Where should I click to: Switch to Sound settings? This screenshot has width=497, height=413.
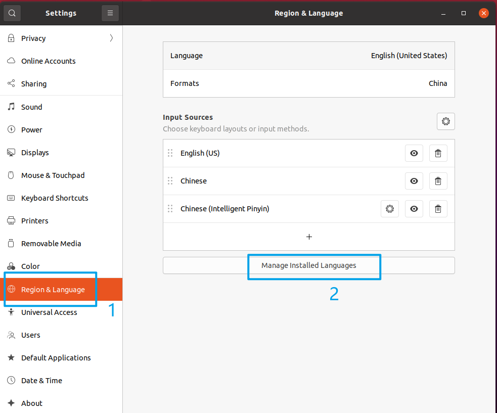click(61, 107)
